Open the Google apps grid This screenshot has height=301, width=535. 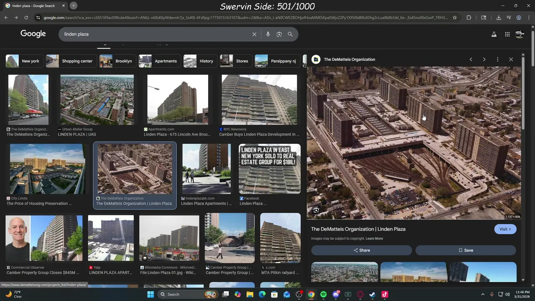tap(507, 34)
